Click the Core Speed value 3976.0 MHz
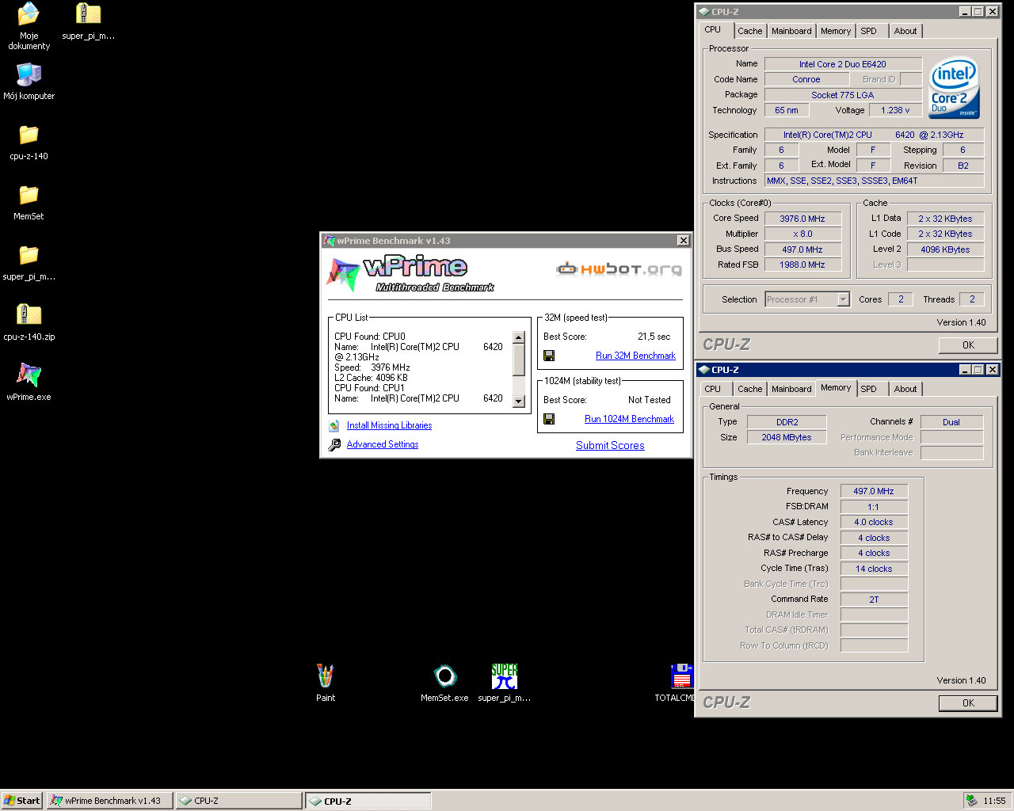Viewport: 1014px width, 811px height. pos(802,219)
